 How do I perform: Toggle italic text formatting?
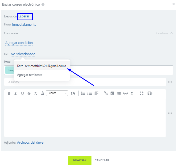pyautogui.click(x=15, y=93)
